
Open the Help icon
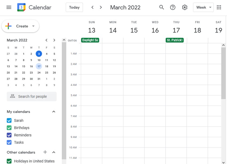tap(173, 7)
